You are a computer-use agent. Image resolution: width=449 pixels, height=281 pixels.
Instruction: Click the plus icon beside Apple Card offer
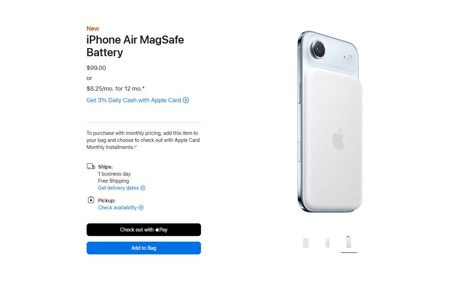[x=186, y=100]
